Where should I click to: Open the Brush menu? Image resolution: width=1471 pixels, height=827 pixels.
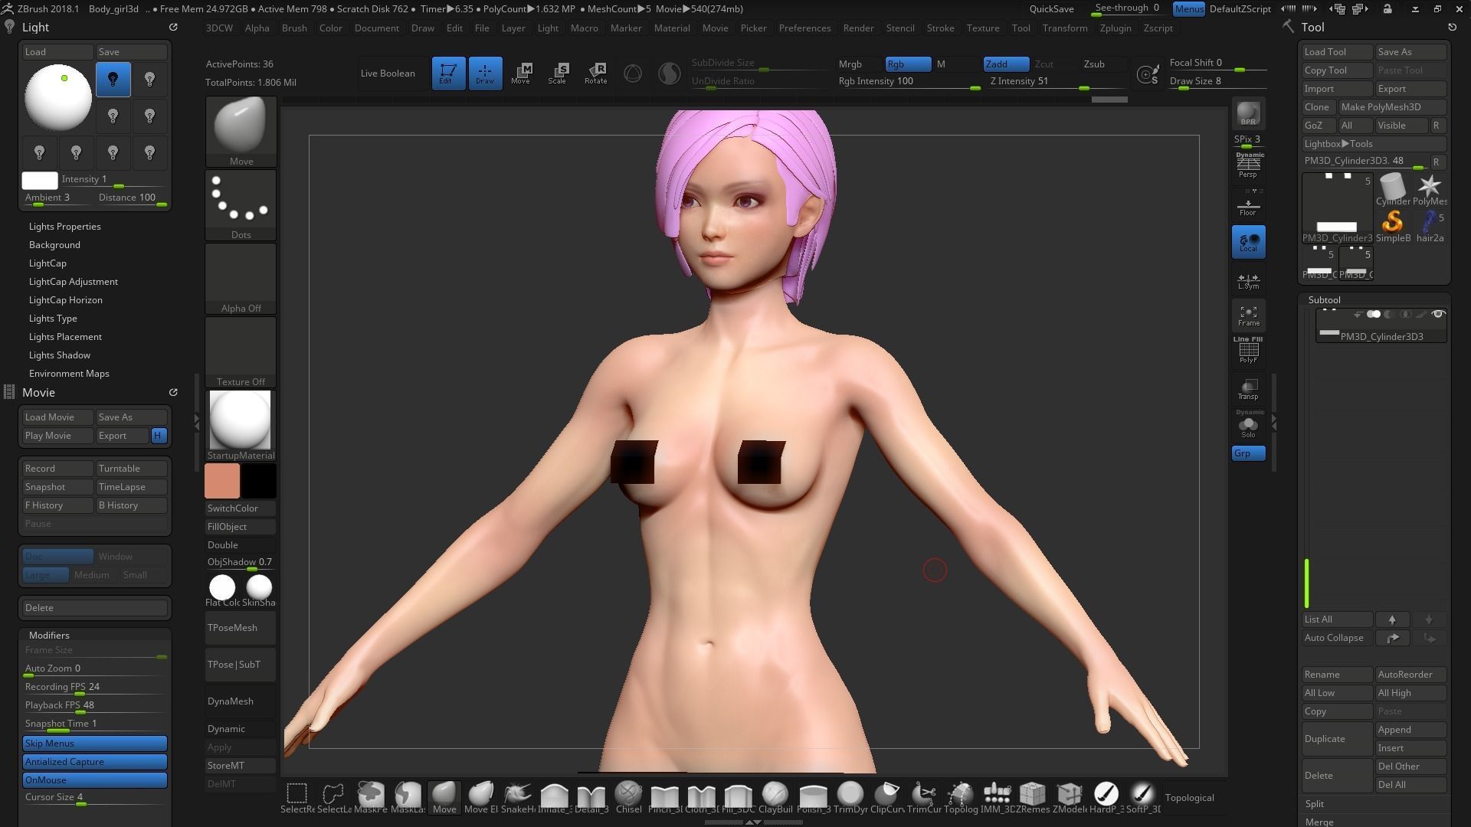point(294,28)
